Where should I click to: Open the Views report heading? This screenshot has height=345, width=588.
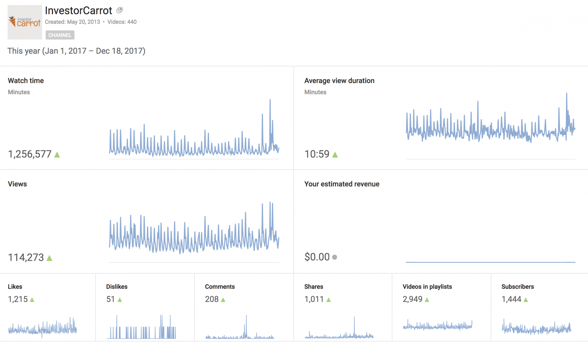[17, 184]
